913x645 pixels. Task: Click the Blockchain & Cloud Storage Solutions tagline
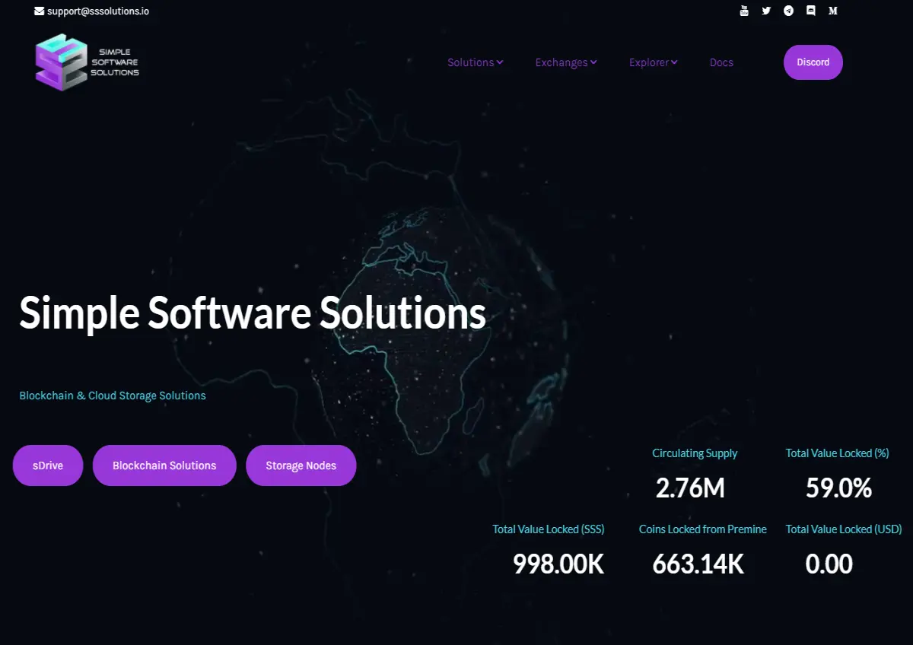pos(113,396)
